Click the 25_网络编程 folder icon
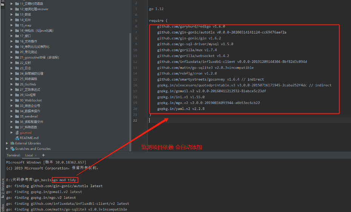Viewport: 351px width, 212px height. point(17,79)
